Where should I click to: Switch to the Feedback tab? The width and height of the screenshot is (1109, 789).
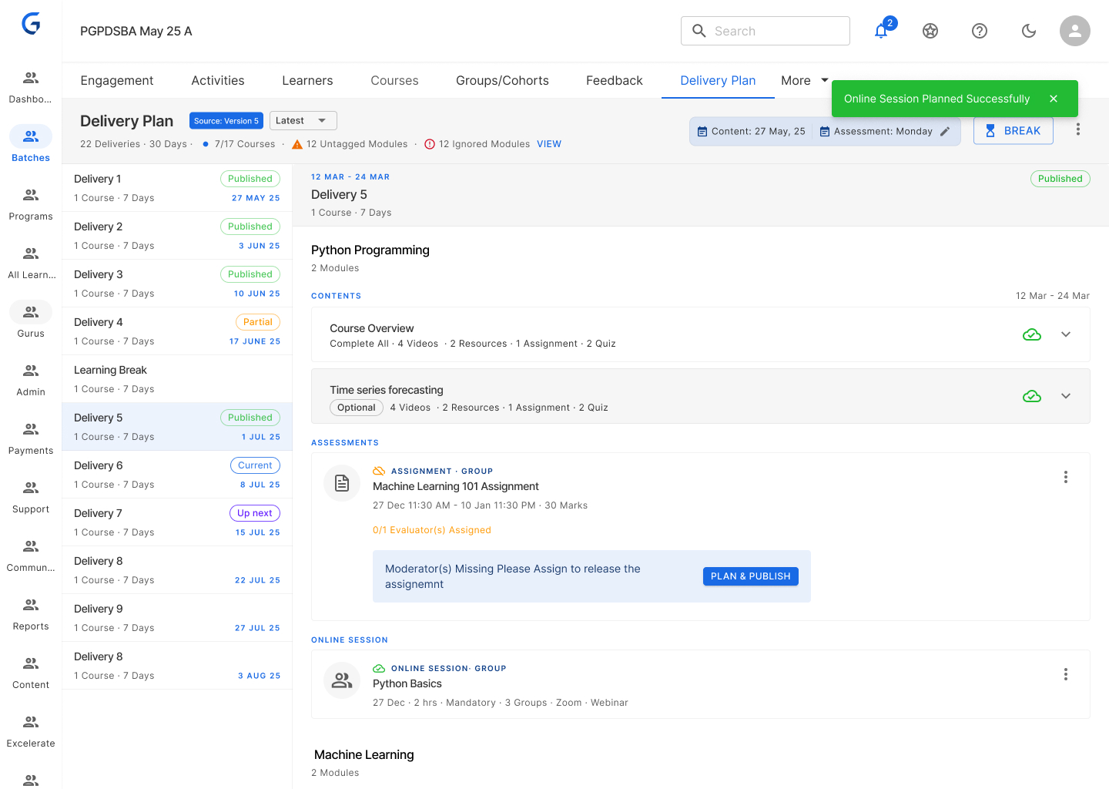[615, 80]
